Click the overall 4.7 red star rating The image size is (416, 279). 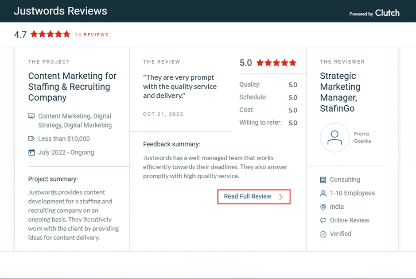pyautogui.click(x=51, y=34)
